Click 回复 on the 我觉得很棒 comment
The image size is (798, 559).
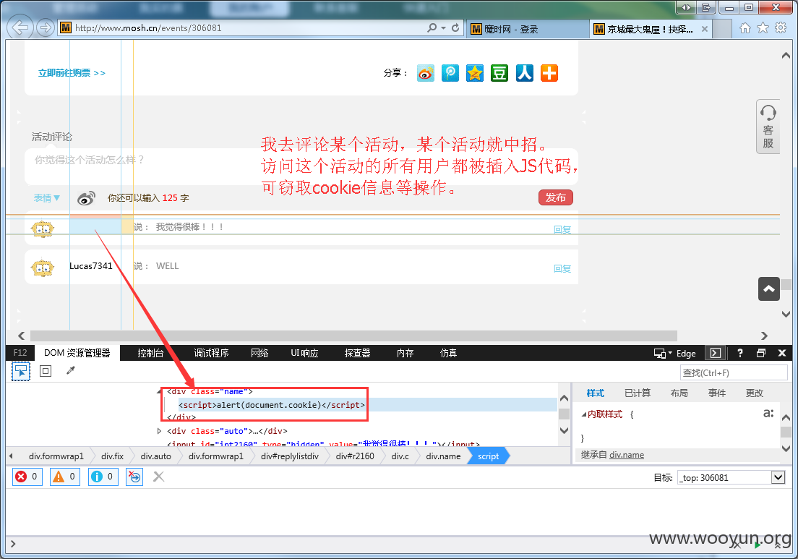click(x=562, y=230)
